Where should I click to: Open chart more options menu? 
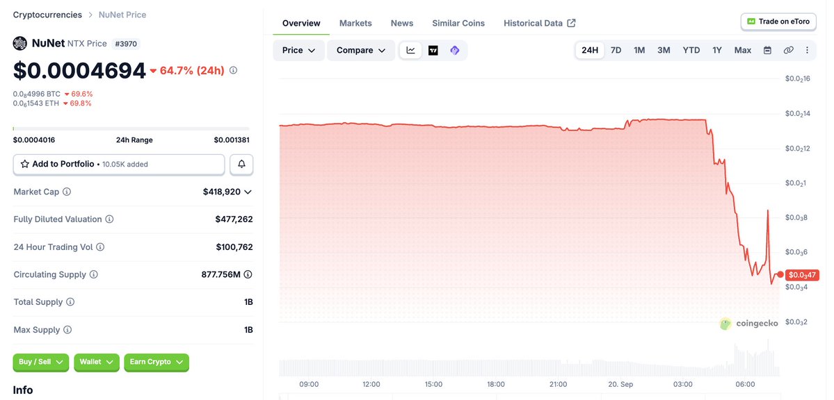point(807,51)
